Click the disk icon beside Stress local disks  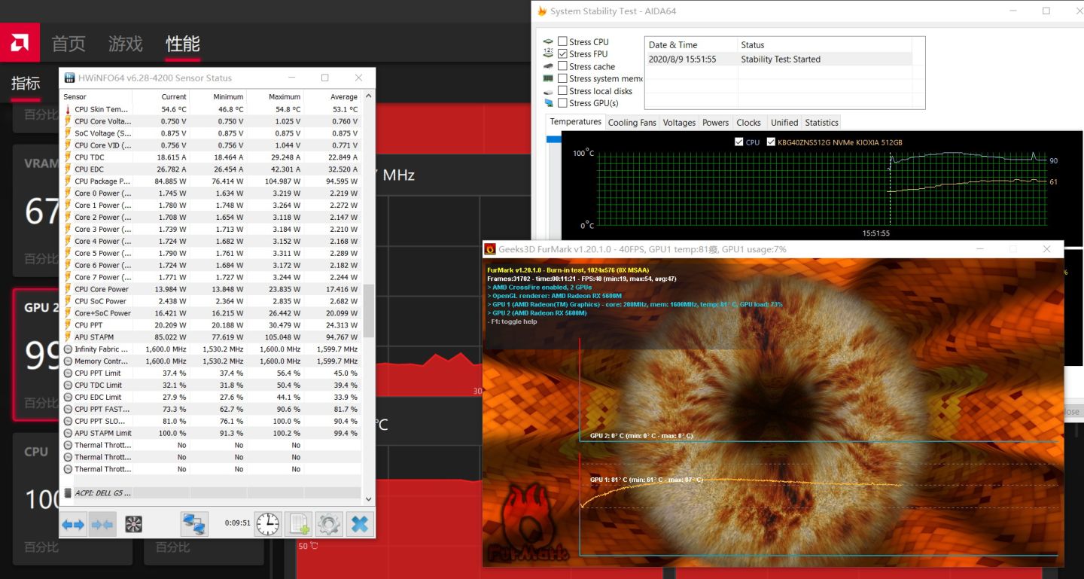point(548,90)
